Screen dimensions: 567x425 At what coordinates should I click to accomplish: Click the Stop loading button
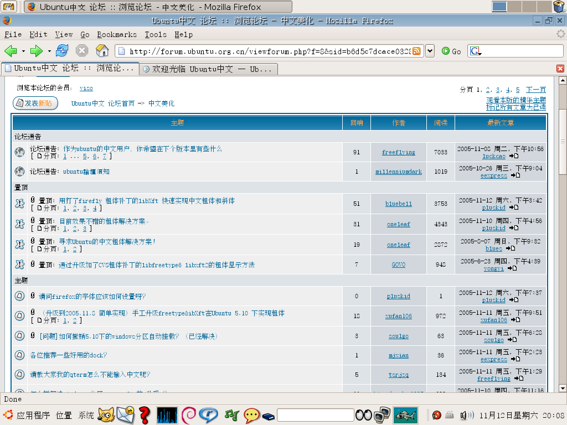(x=82, y=50)
